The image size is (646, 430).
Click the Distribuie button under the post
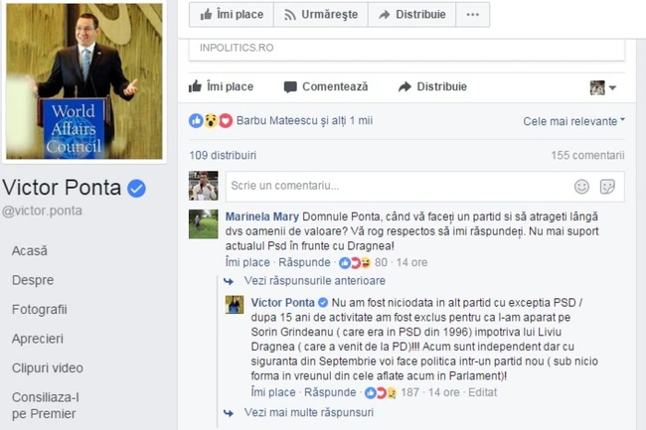coord(432,86)
